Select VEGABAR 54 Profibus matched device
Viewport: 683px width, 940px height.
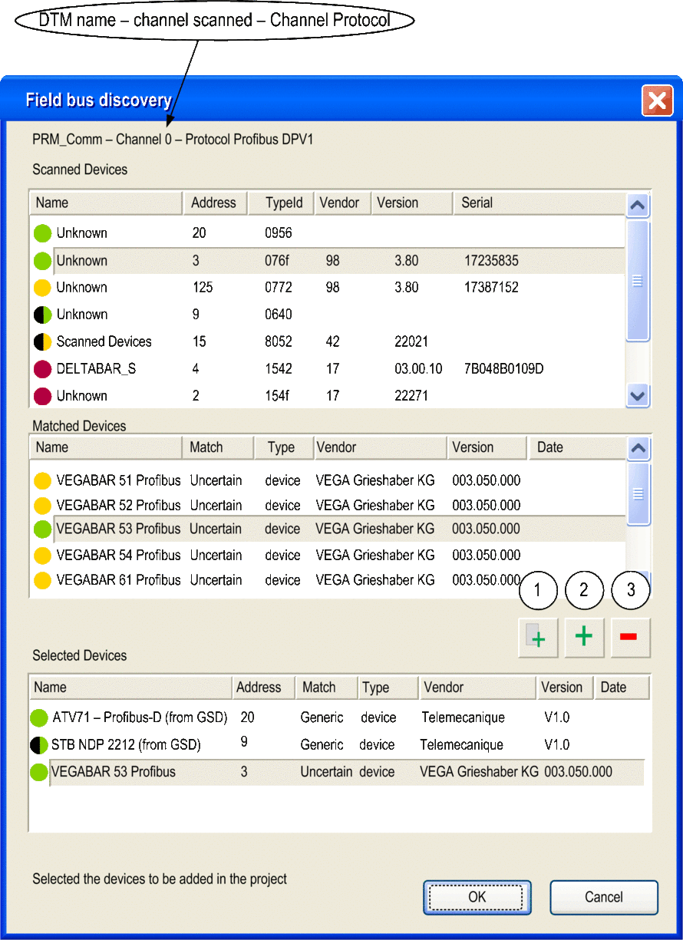327,556
